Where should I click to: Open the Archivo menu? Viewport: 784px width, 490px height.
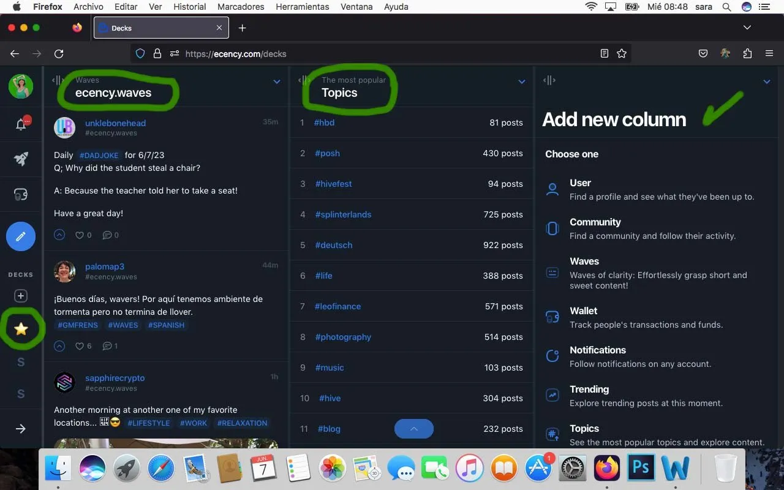click(x=88, y=7)
